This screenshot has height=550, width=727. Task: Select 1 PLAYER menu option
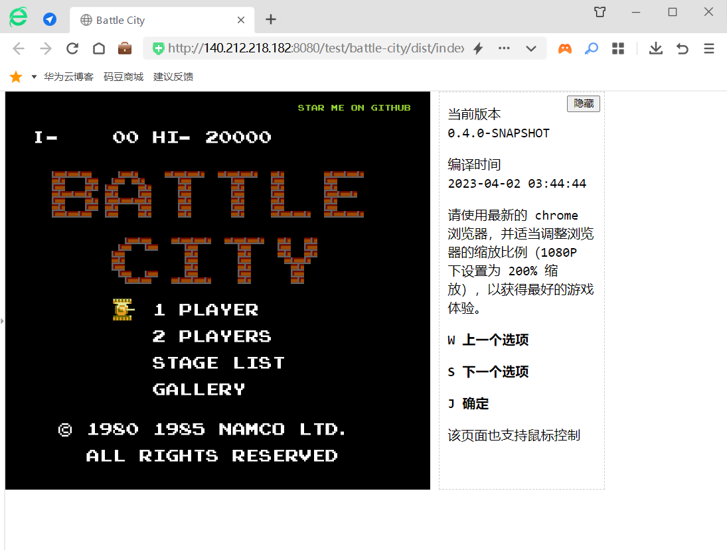(x=206, y=310)
